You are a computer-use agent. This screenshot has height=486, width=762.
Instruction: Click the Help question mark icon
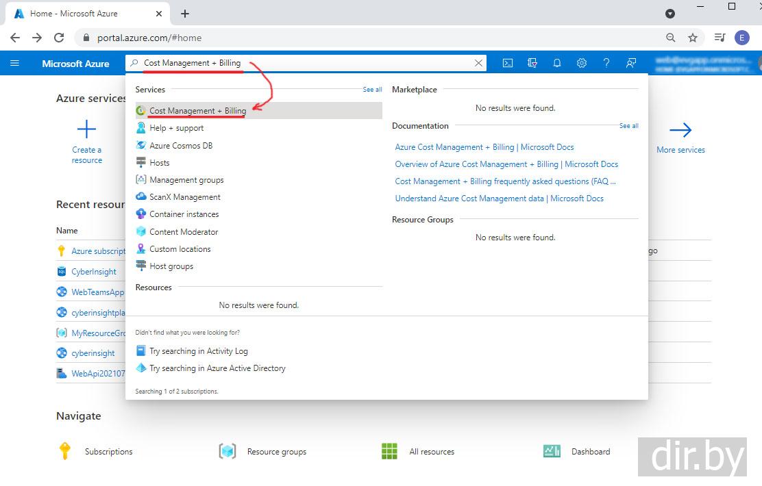coord(606,63)
